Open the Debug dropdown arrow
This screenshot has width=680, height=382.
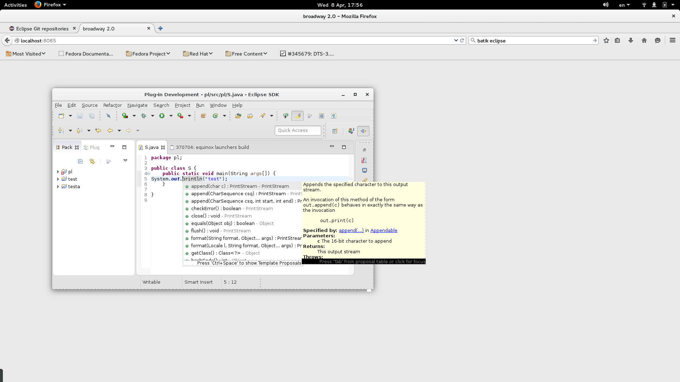point(153,116)
